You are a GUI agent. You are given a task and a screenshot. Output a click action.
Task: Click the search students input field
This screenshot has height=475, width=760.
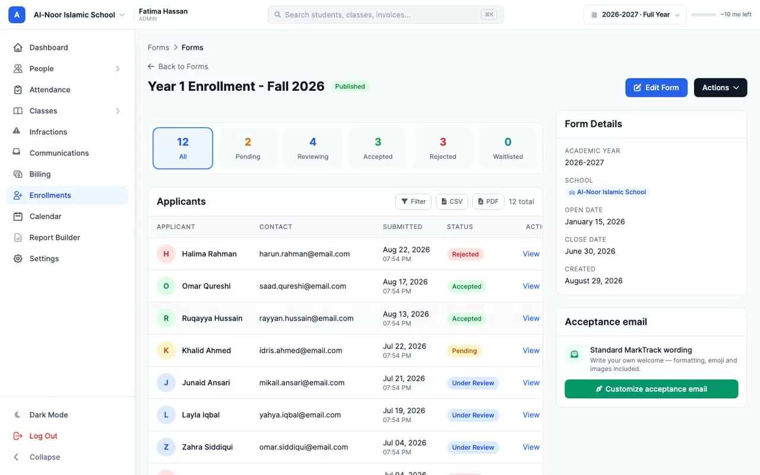click(386, 15)
